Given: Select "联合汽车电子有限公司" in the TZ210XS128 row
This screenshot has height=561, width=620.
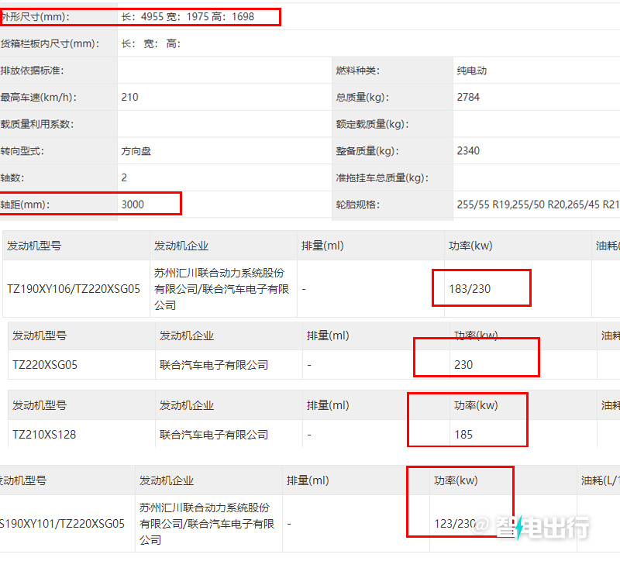Looking at the screenshot, I should (214, 435).
